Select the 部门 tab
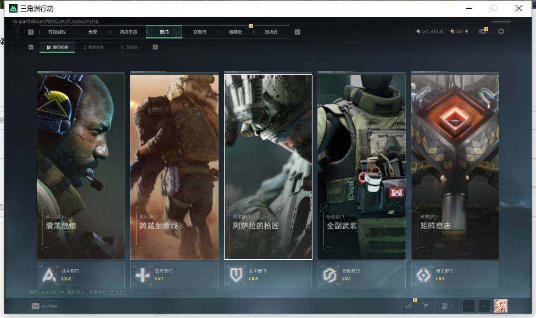The image size is (536, 318). coord(164,32)
